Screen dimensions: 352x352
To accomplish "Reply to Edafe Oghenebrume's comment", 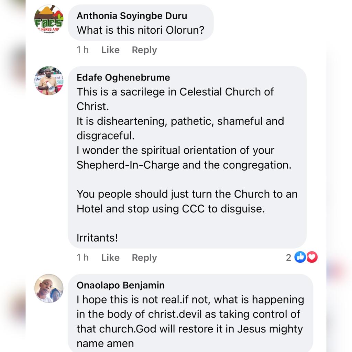I will 144,257.
